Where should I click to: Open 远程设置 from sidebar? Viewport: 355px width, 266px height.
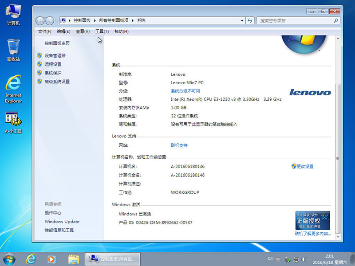tap(53, 64)
